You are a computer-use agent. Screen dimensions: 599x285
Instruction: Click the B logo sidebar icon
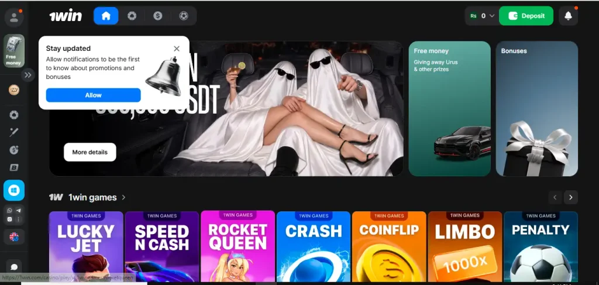point(14,168)
